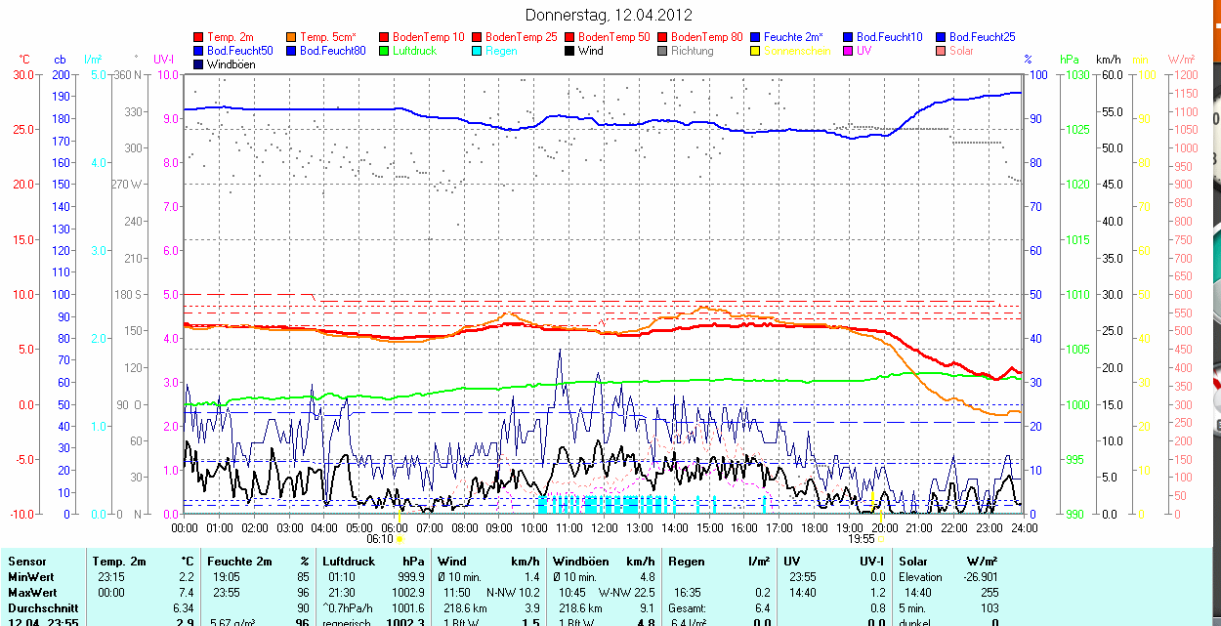The height and width of the screenshot is (626, 1221).
Task: Click the magenta UV legend square
Action: coord(849,51)
